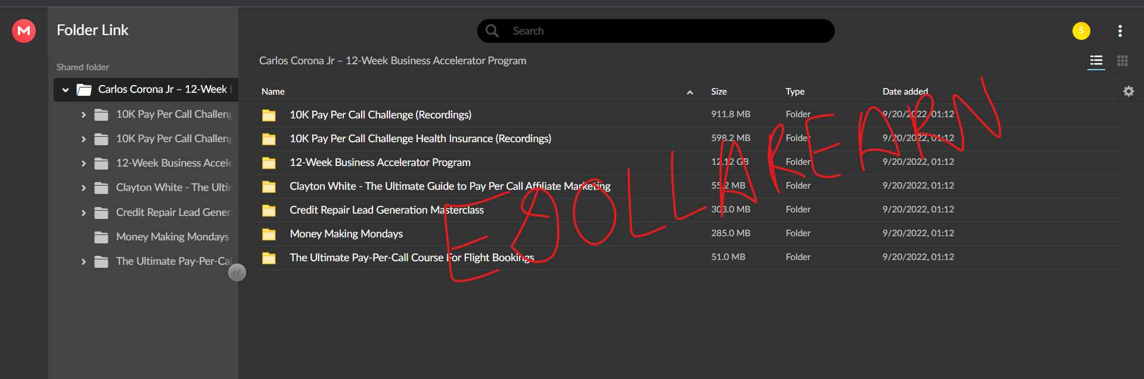
Task: Click sidebar folder icon beside 12-Week Business Accele
Action: pos(101,163)
